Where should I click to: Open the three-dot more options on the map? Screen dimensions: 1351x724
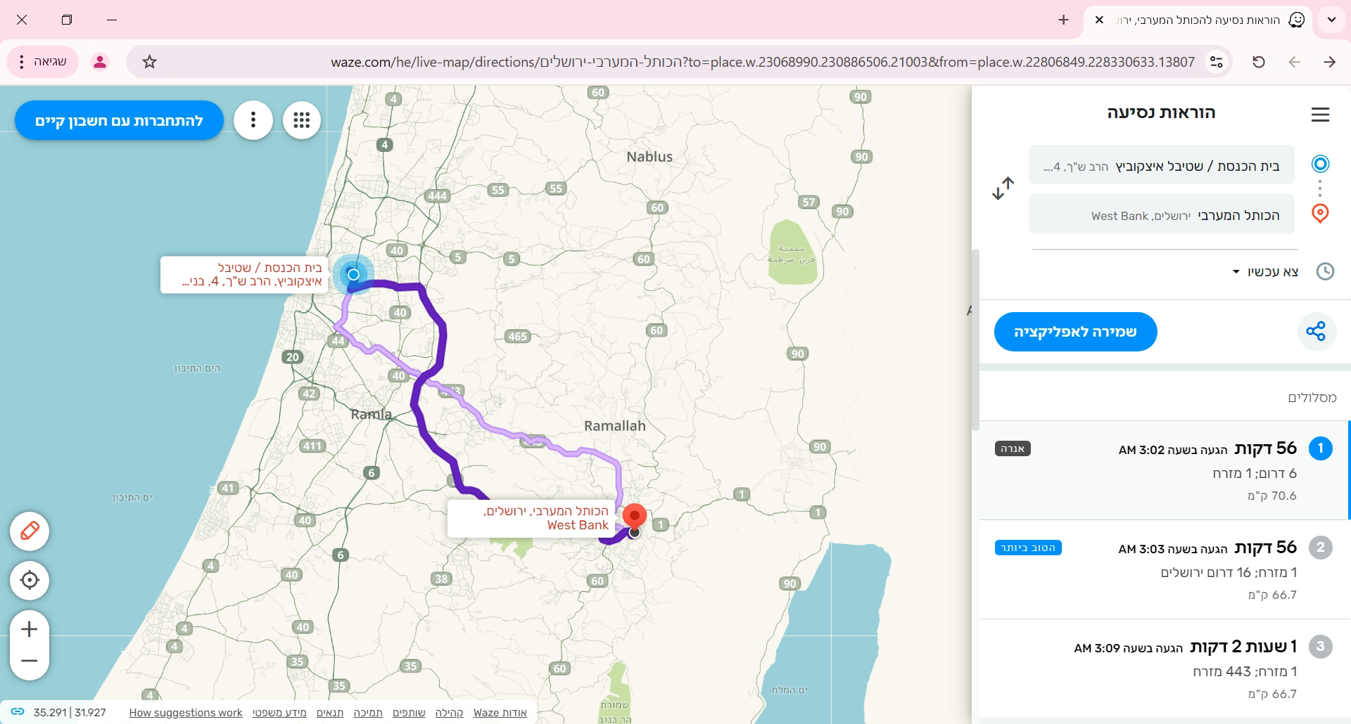pyautogui.click(x=253, y=120)
